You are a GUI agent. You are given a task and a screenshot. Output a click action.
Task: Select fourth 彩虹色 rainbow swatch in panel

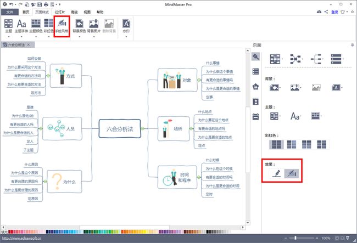coord(321,145)
